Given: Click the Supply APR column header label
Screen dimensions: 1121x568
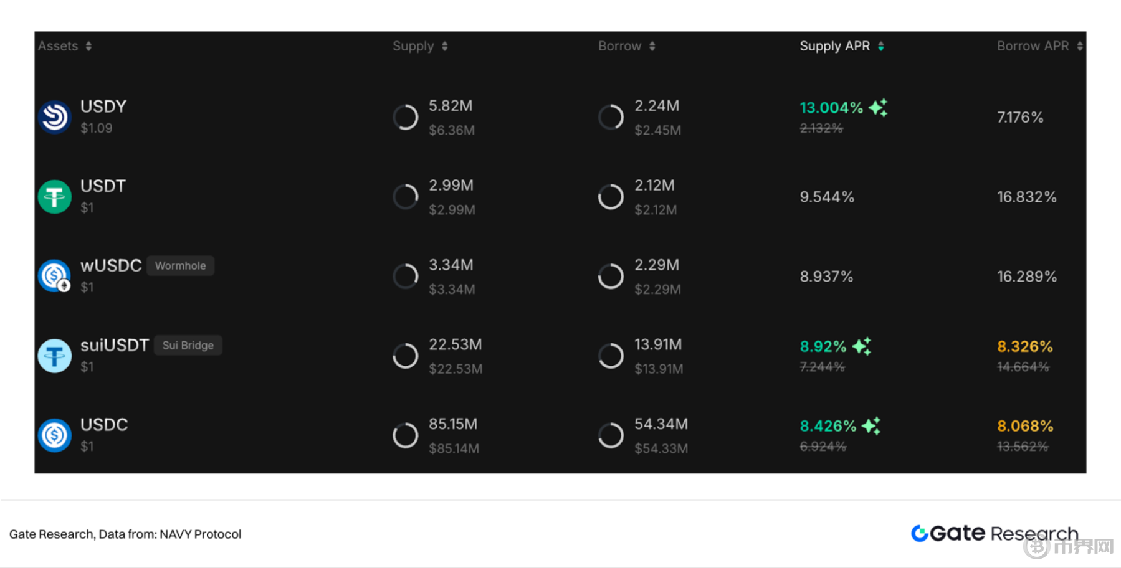Looking at the screenshot, I should [x=834, y=46].
